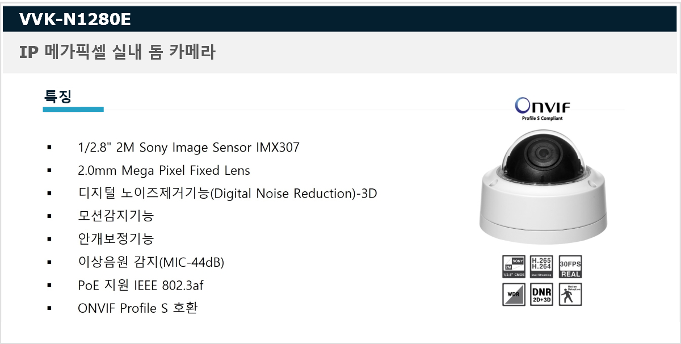Click the Sony Image Sensor IMX307 line
681x344 pixels.
pyautogui.click(x=188, y=148)
